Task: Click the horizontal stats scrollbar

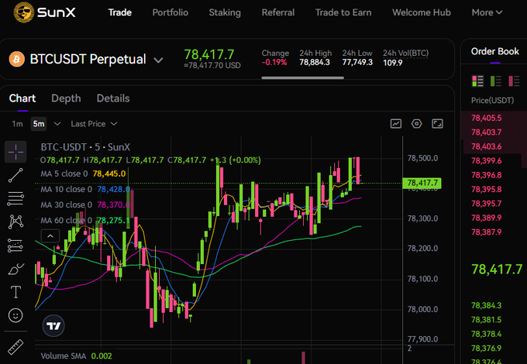Action: 302,78
